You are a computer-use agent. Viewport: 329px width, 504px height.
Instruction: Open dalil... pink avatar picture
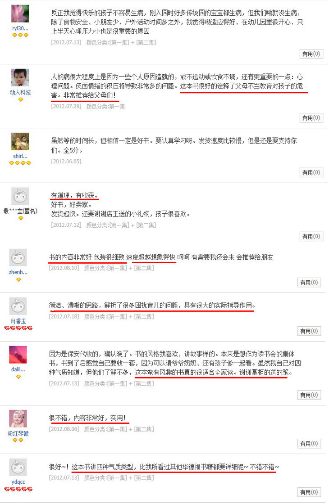(18, 355)
